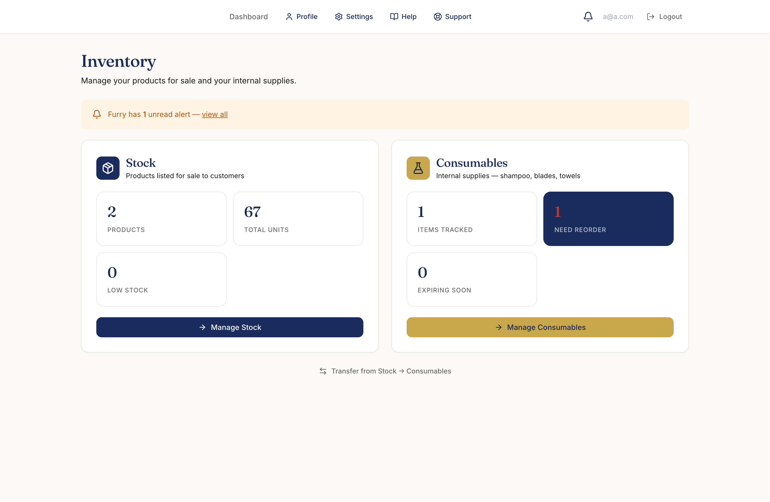Image resolution: width=770 pixels, height=502 pixels.
Task: Follow the 'view all' alerts link
Action: (215, 114)
